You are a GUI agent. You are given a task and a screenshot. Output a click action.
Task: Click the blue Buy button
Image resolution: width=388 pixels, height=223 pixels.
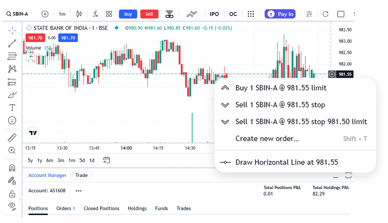[x=128, y=14]
